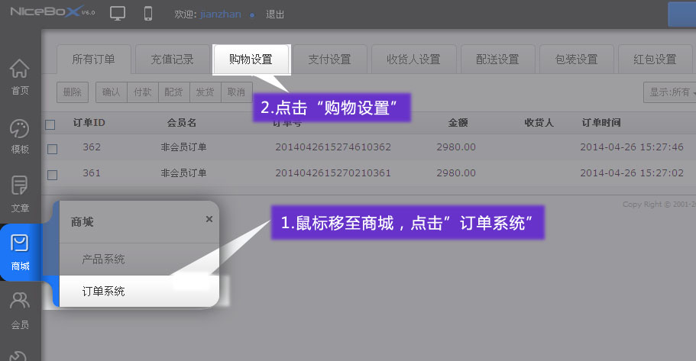Viewport: 696px width, 361px height.
Task: Click the 发货 ship button
Action: tap(205, 92)
